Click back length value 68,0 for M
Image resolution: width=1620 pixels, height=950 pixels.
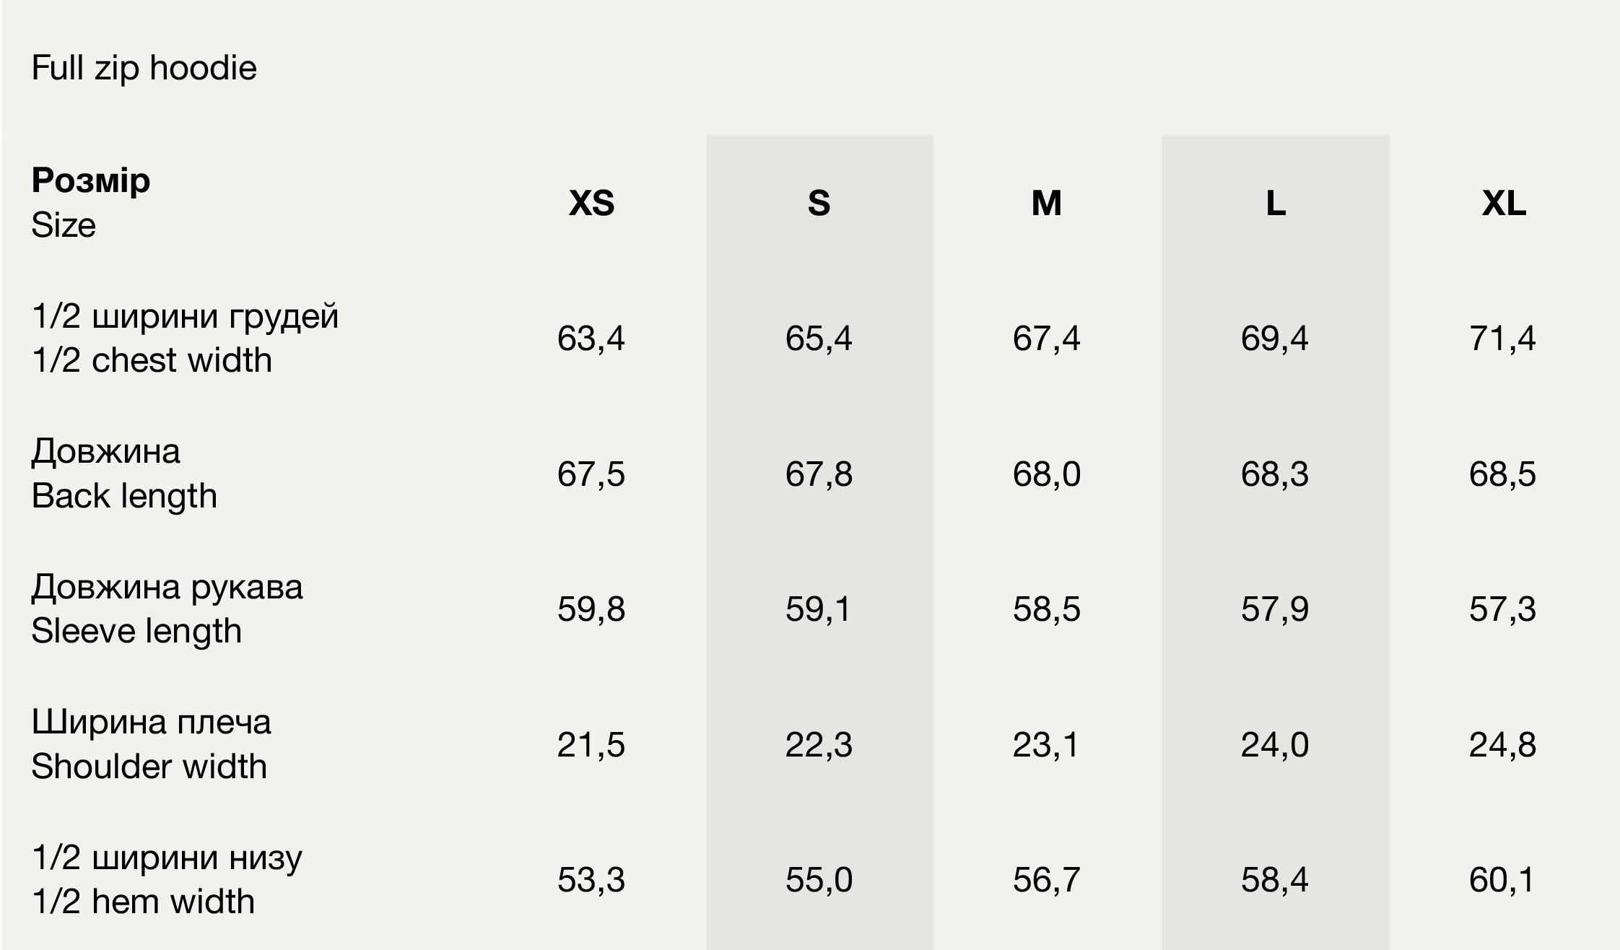click(x=1046, y=474)
